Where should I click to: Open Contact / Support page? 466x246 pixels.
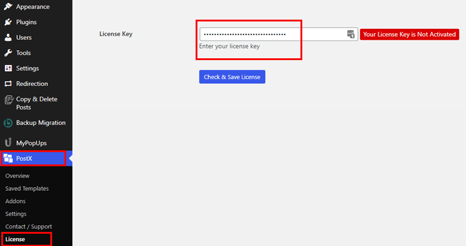[x=28, y=227]
